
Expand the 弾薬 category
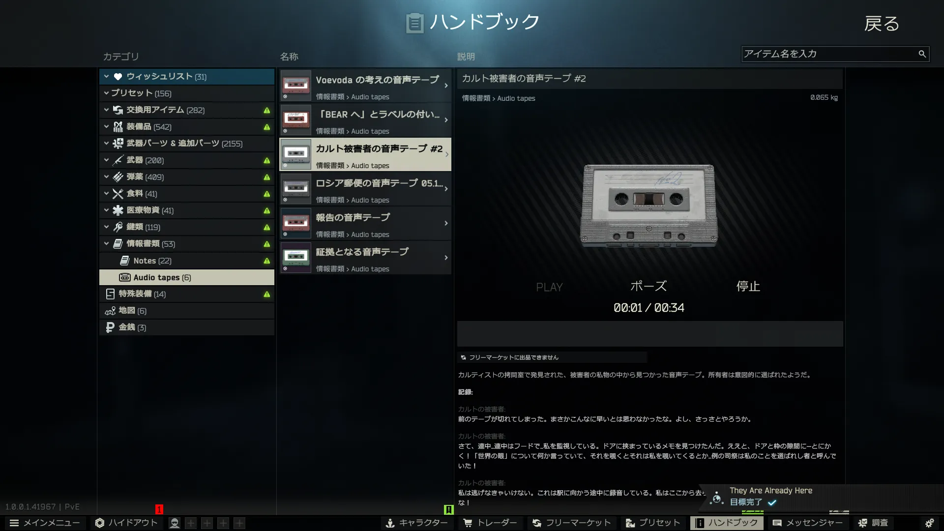(106, 177)
